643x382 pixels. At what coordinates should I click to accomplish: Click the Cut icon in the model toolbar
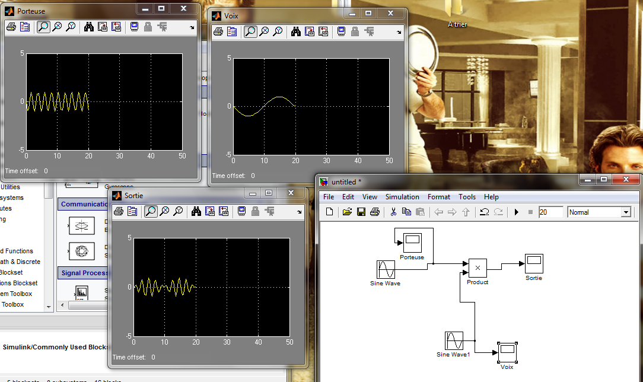click(393, 212)
